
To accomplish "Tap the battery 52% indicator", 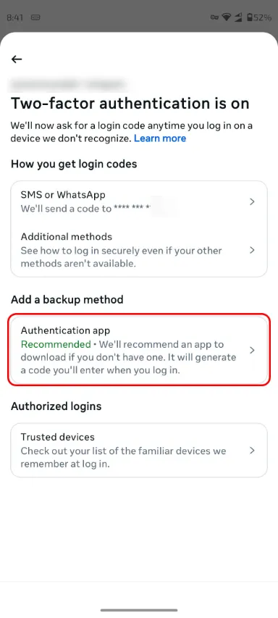I will click(x=258, y=17).
